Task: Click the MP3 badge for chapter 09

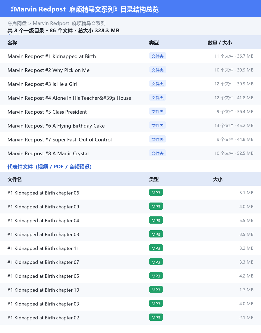Action: (156, 207)
